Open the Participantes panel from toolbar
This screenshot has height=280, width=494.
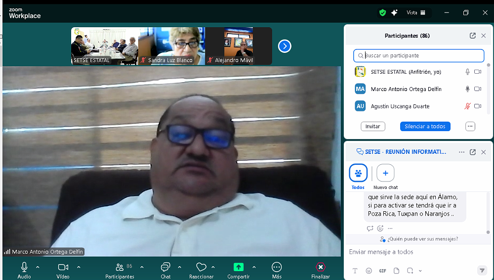coord(120,267)
